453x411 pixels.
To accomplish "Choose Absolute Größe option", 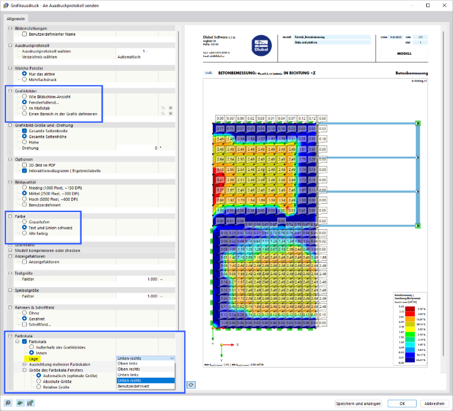I will point(39,381).
